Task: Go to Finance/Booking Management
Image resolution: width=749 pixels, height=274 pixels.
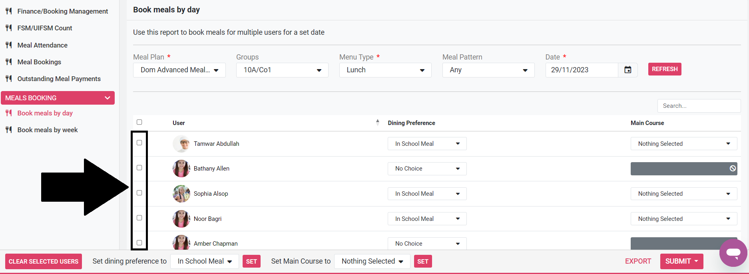Action: click(x=62, y=11)
